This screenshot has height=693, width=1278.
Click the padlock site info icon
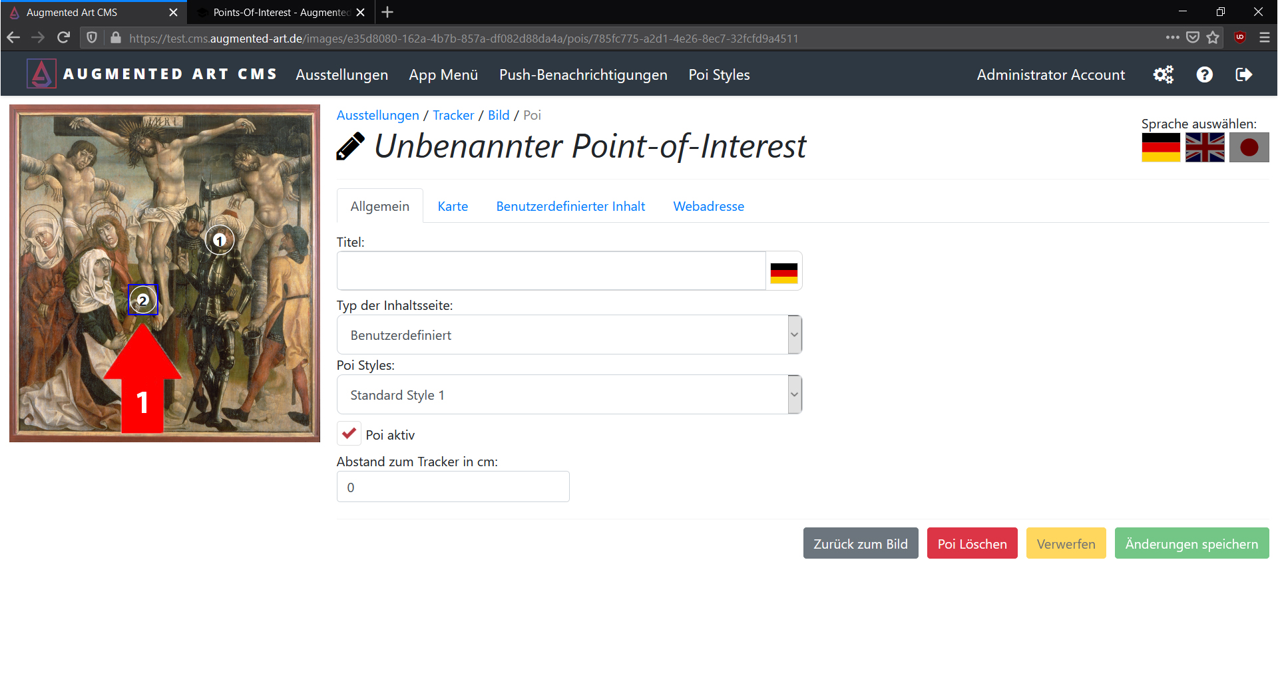pyautogui.click(x=116, y=38)
